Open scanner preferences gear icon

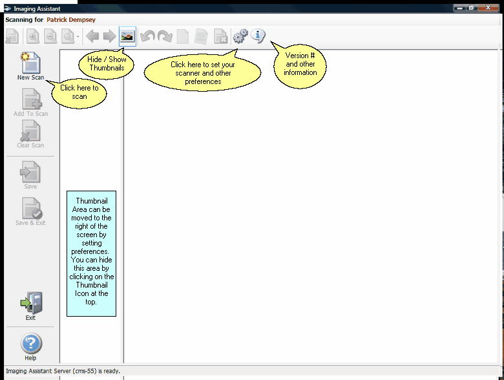[x=240, y=37]
